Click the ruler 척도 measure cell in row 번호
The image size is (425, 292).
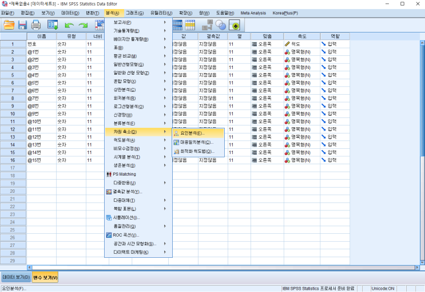coord(302,44)
